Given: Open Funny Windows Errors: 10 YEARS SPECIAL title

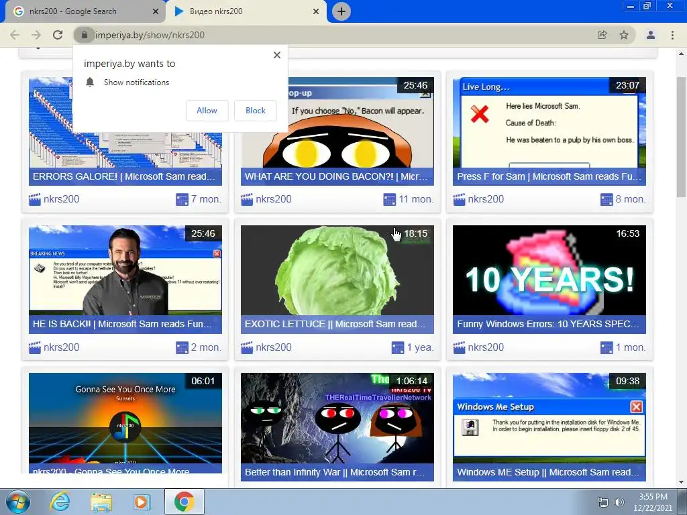Looking at the screenshot, I should tap(548, 324).
